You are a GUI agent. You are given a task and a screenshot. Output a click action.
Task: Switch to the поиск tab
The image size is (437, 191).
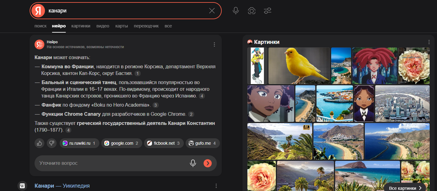[40, 26]
